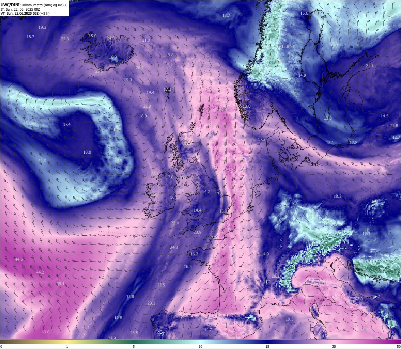
Task: Click the 16.5 value in Bay of Biscay
Action: 188,267
